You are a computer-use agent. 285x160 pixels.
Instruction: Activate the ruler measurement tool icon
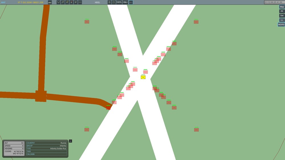tap(63, 2)
